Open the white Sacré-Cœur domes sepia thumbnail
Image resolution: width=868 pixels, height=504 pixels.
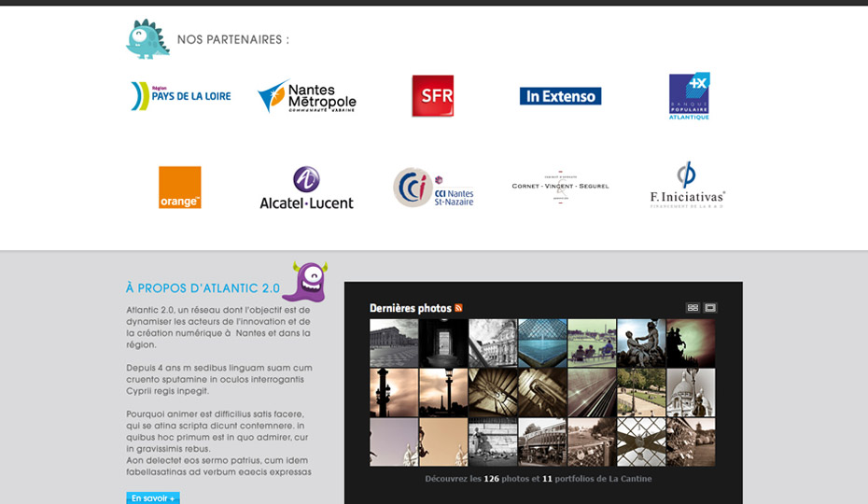tap(691, 393)
